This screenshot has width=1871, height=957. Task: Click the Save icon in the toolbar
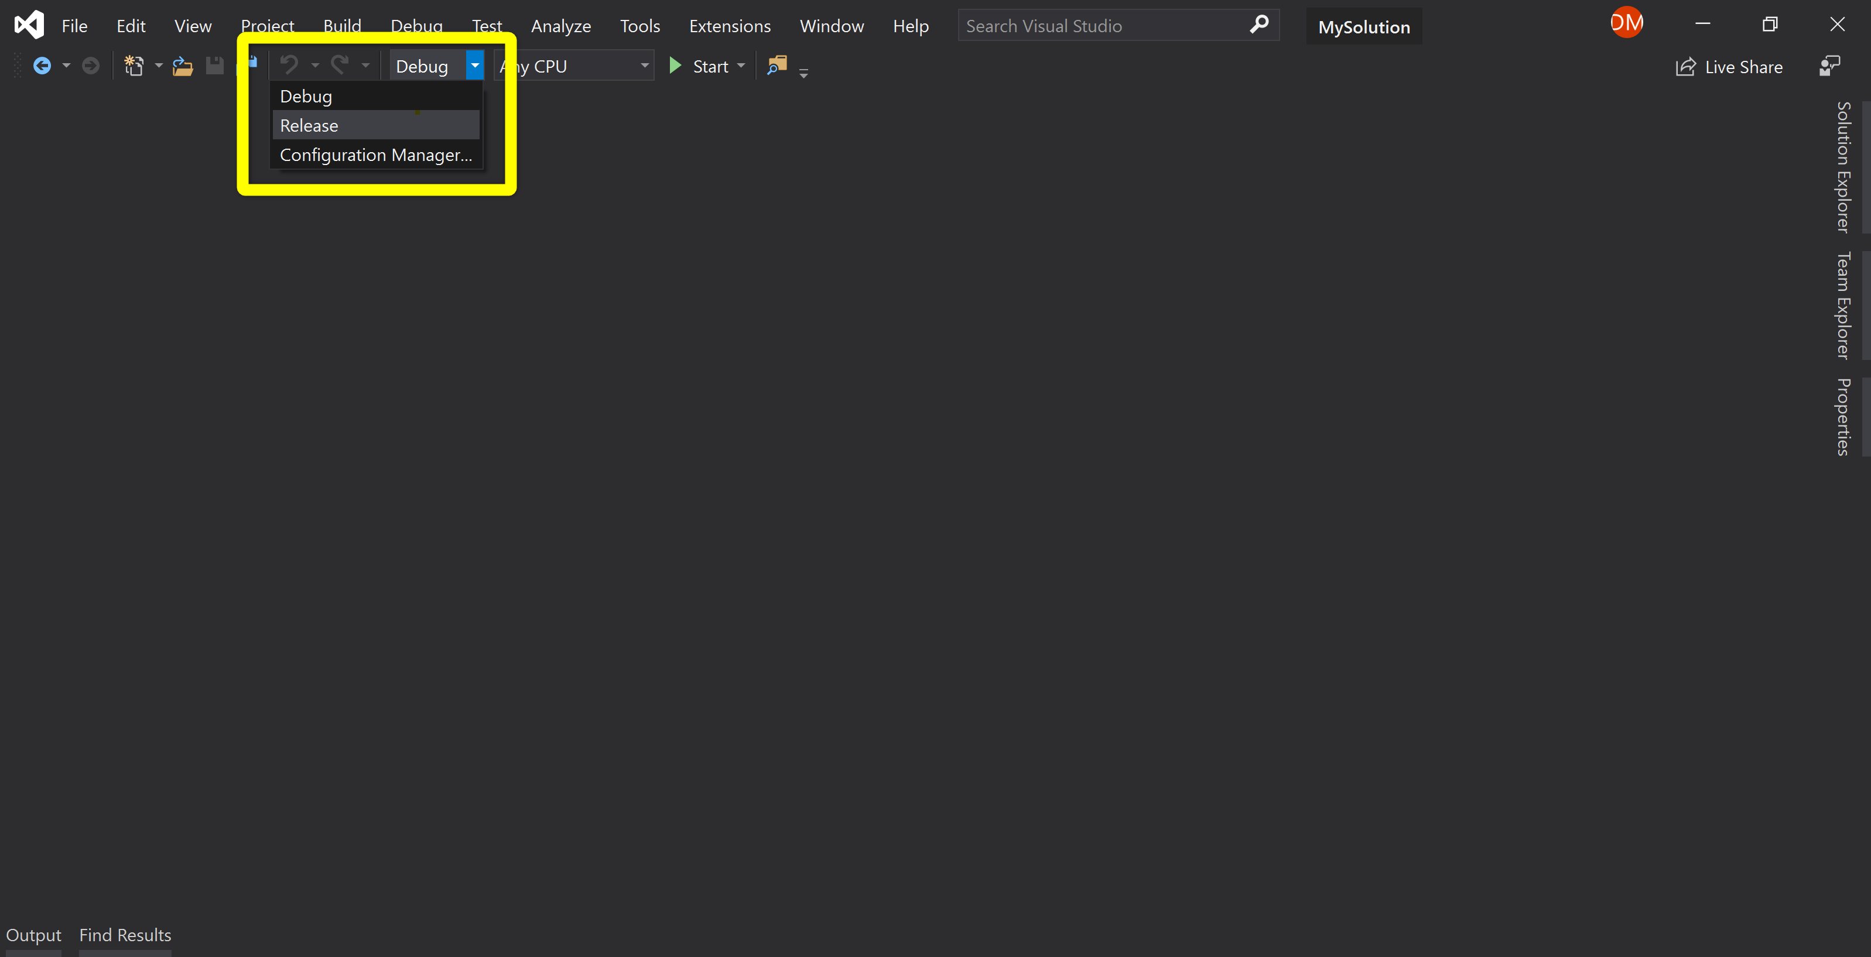point(215,64)
